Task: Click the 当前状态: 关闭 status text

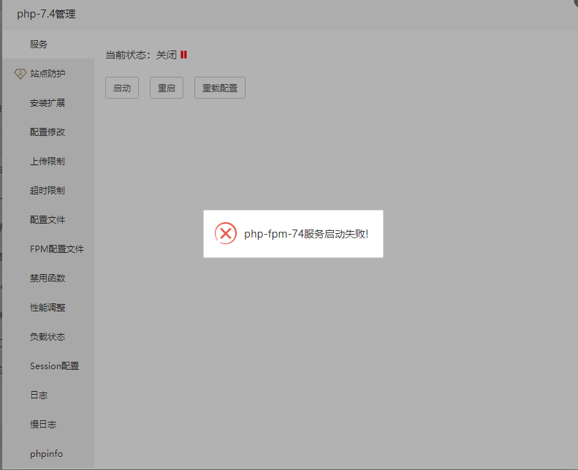Action: pyautogui.click(x=141, y=55)
